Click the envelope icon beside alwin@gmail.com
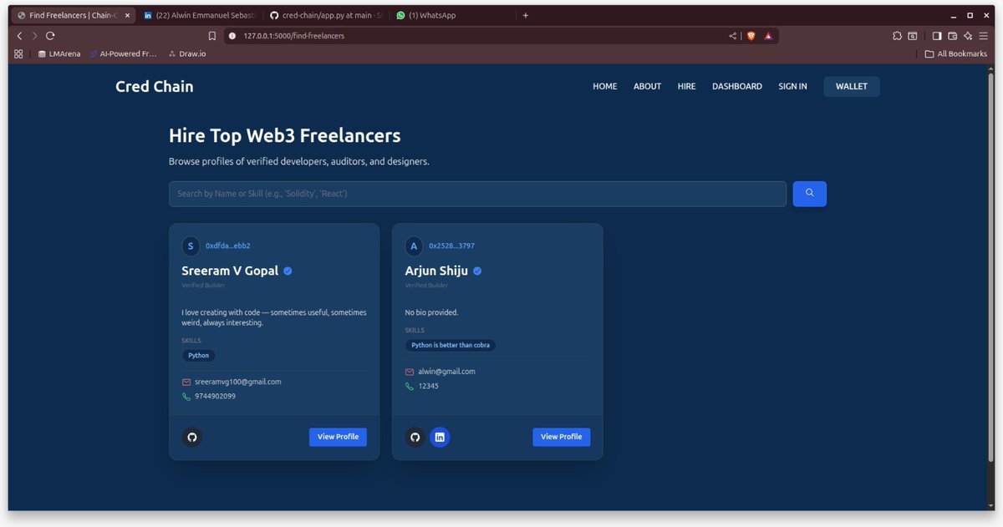 [x=410, y=372]
